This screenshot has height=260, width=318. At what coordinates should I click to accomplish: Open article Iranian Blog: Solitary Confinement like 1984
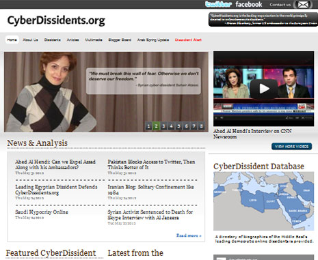tap(150, 190)
